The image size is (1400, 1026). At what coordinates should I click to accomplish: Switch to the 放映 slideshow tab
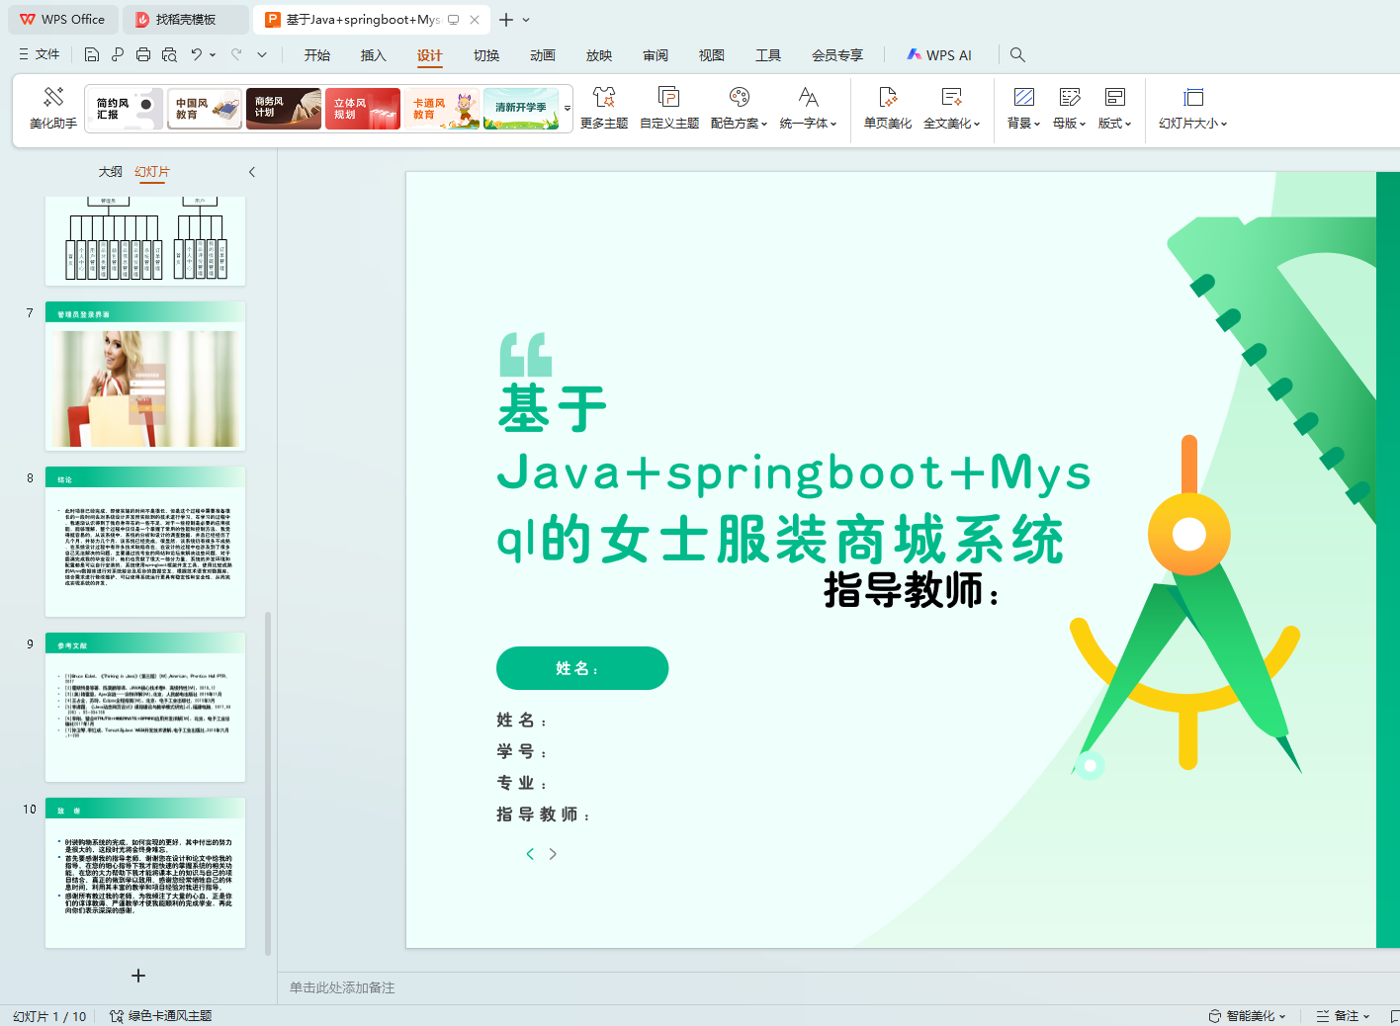(x=599, y=55)
